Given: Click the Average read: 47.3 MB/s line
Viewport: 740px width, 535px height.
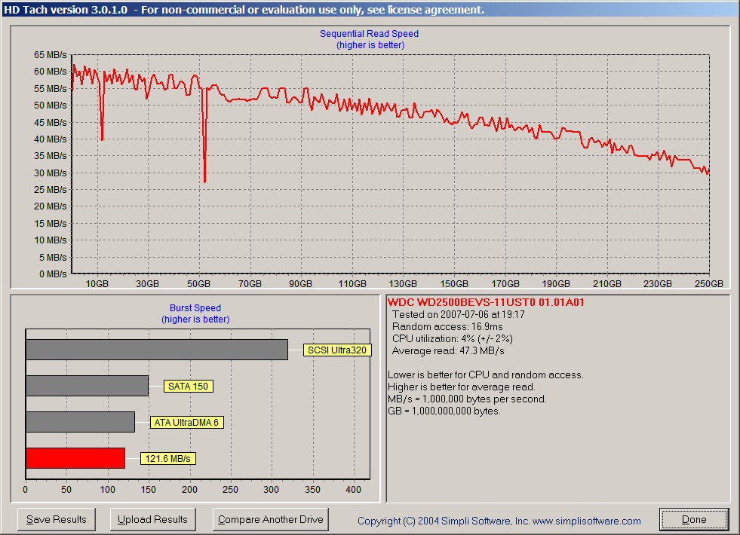Looking at the screenshot, I should (448, 350).
